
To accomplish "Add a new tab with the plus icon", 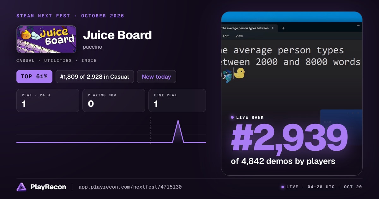I will point(283,28).
